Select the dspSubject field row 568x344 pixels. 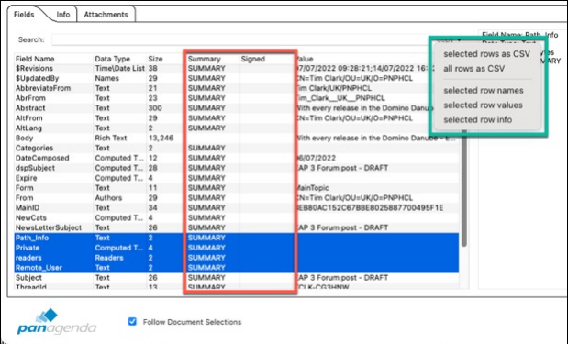[x=237, y=168]
